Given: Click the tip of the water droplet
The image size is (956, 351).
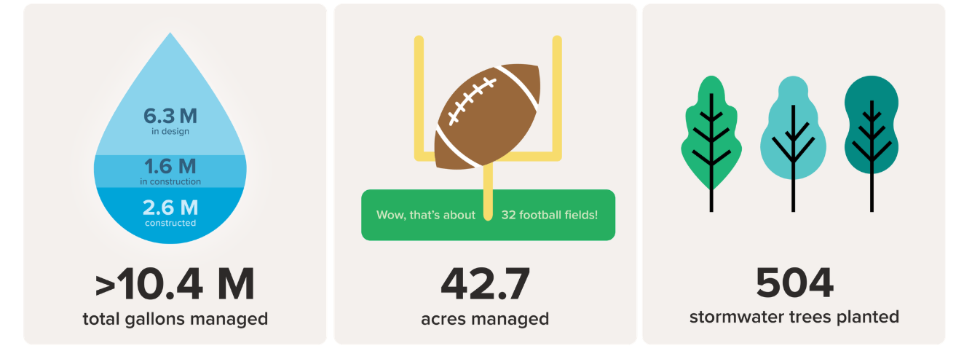Looking at the screenshot, I should click(171, 38).
